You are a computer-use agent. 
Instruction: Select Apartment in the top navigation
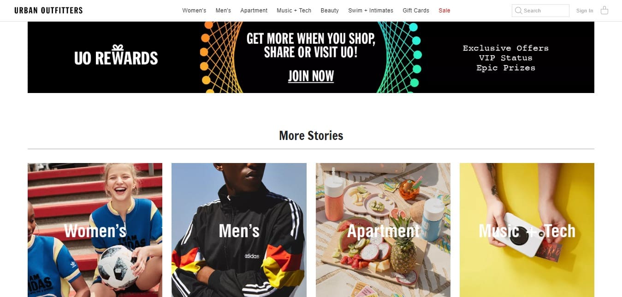254,10
